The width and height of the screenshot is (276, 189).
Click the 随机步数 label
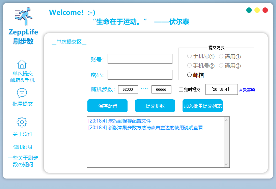pyautogui.click(x=103, y=89)
